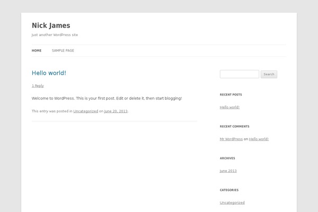The height and width of the screenshot is (212, 318).
Task: Open Hello world! under Recent Posts
Action: (x=229, y=107)
